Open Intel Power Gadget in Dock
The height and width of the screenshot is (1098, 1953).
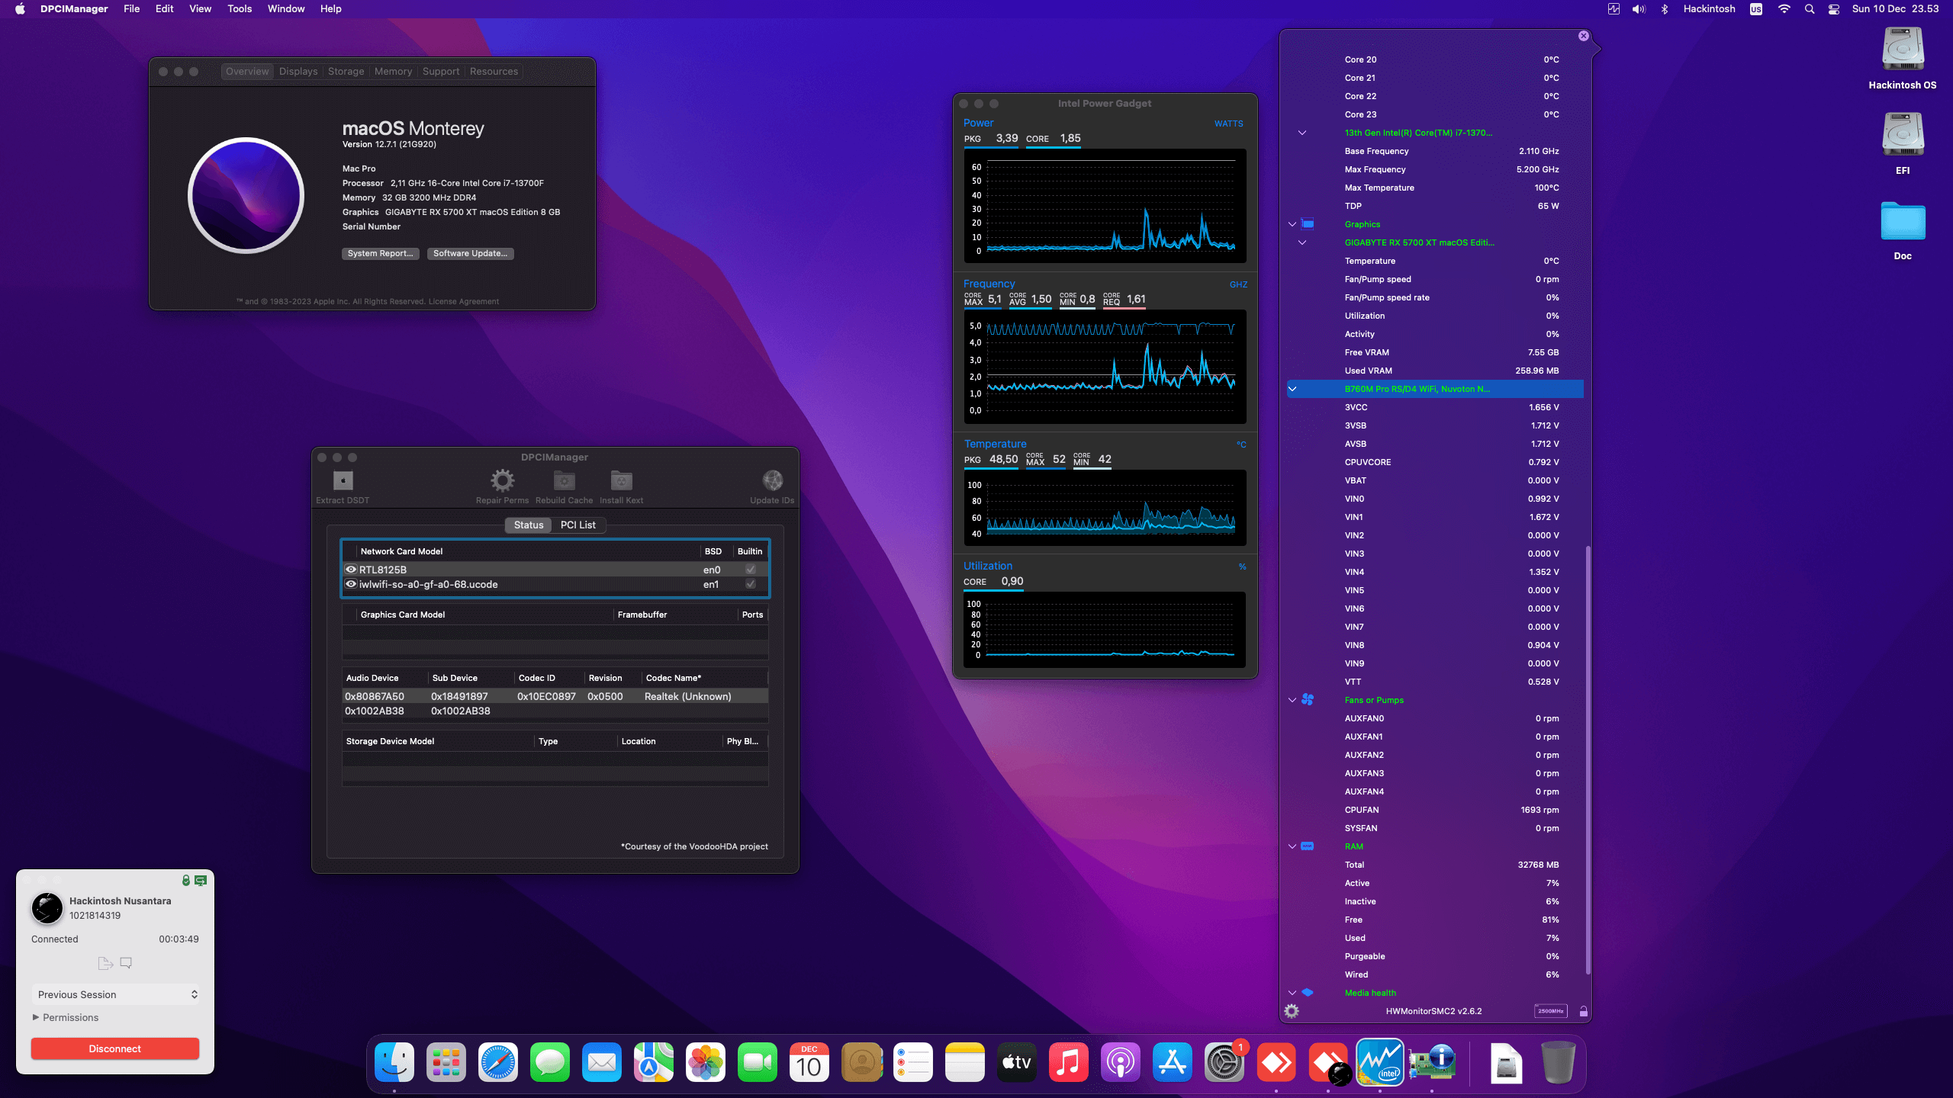tap(1380, 1062)
